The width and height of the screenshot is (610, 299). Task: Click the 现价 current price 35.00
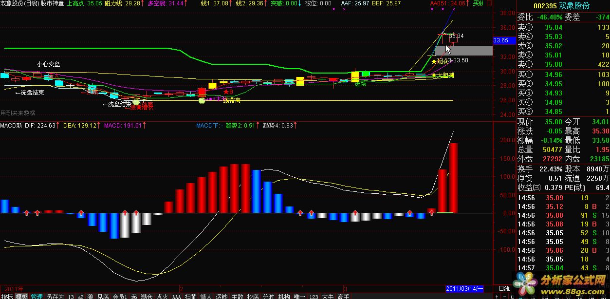point(553,122)
